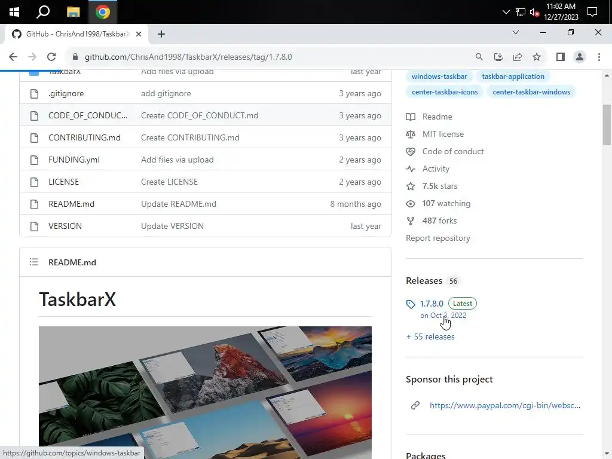Open the Releases heading link
Image resolution: width=612 pixels, height=459 pixels.
pos(424,281)
